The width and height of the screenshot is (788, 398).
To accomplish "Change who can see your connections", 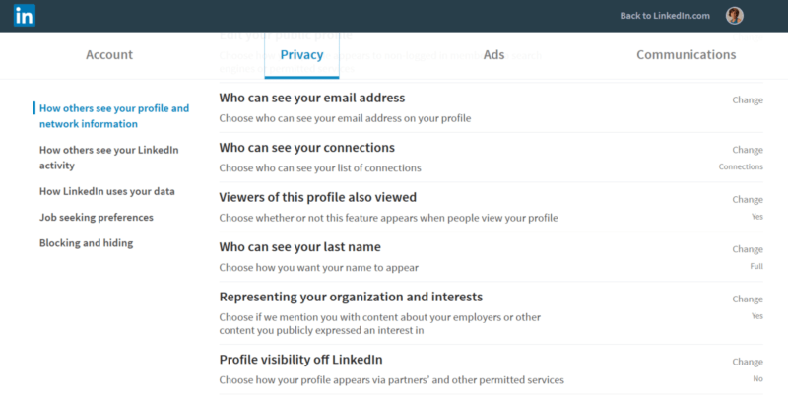I will click(x=748, y=150).
